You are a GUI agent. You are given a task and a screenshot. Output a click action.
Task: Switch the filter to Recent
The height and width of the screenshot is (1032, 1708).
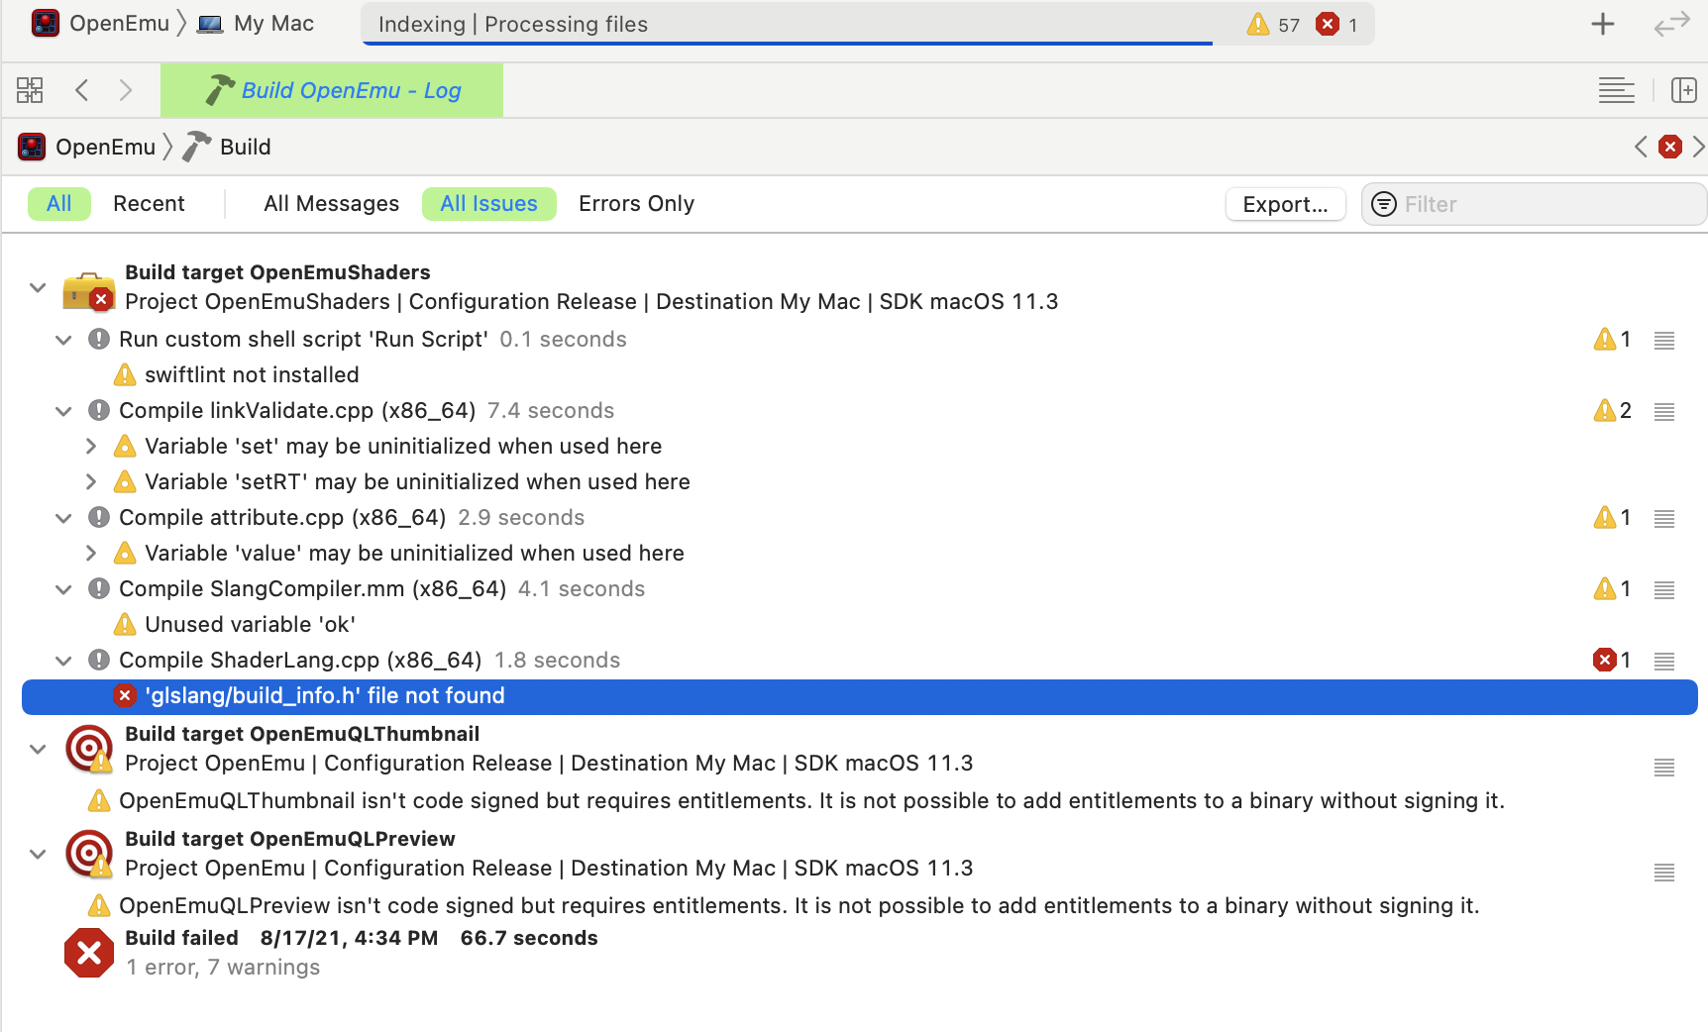(149, 204)
